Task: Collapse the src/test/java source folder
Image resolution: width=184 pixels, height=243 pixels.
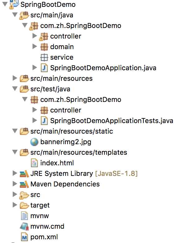Action: click(x=15, y=89)
